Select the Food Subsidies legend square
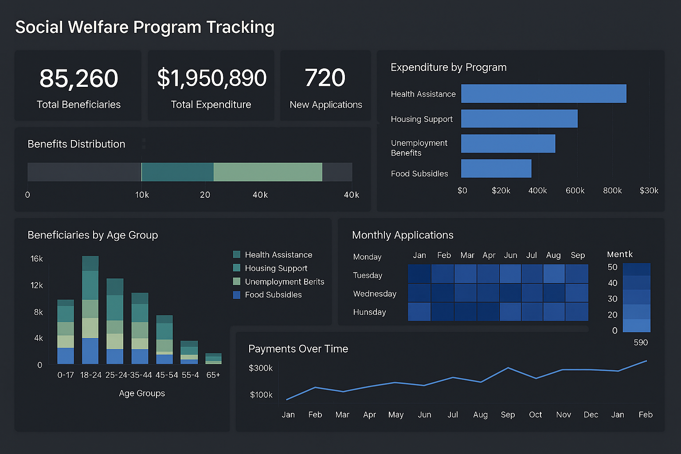The width and height of the screenshot is (681, 454). tap(236, 295)
